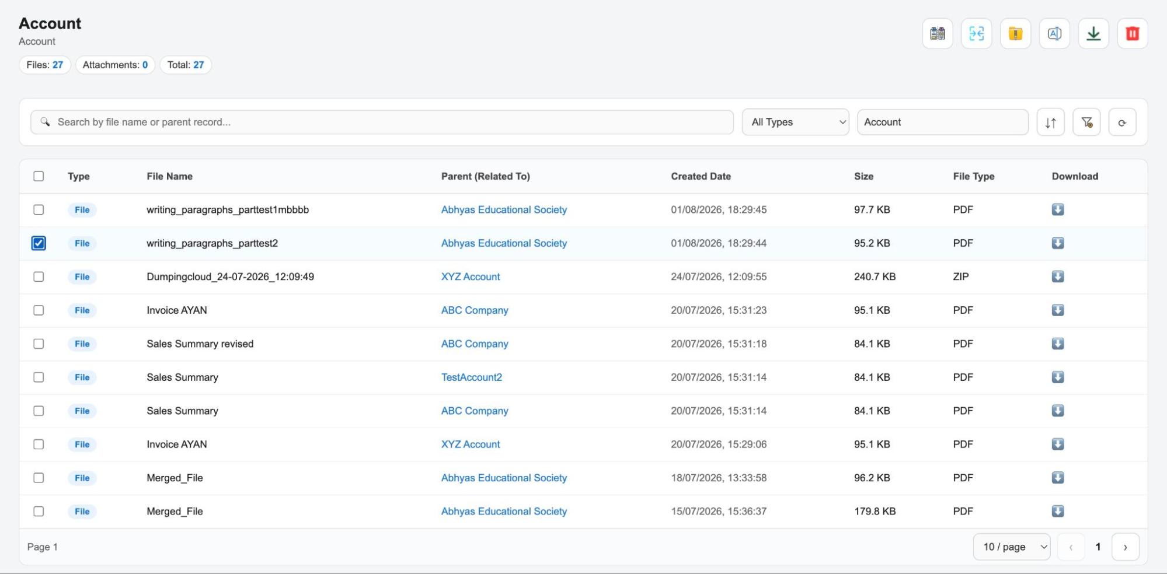This screenshot has height=574, width=1167.
Task: Click the rename text-cursor icon button
Action: click(x=1055, y=34)
